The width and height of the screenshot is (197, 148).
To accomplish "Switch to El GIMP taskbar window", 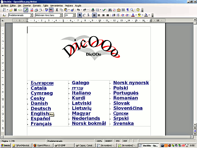I will point(64,145).
